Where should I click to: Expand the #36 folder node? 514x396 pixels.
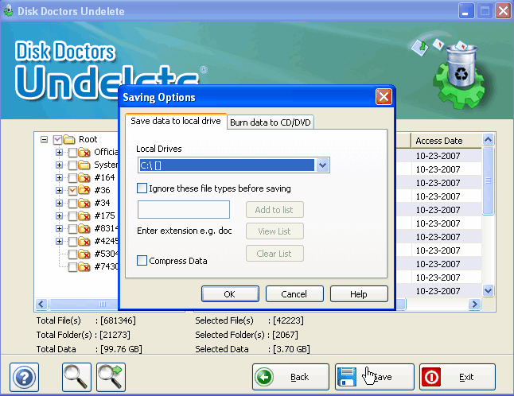[x=59, y=191]
